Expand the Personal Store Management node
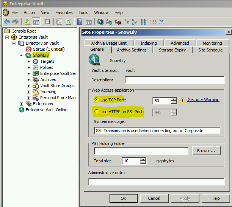Viewport: 232px width, 207px height. [28, 98]
